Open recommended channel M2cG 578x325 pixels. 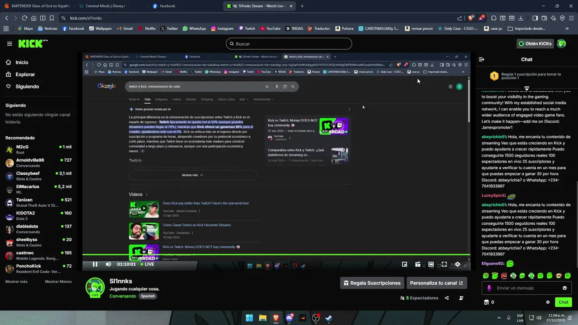tap(38, 150)
